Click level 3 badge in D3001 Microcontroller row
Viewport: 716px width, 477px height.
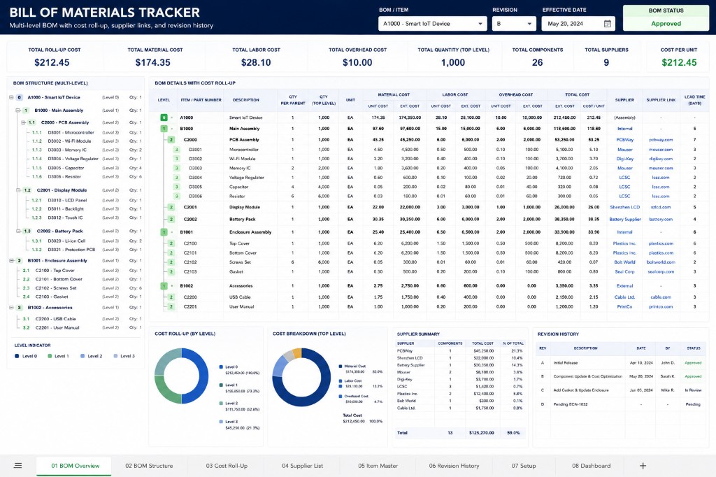(177, 150)
